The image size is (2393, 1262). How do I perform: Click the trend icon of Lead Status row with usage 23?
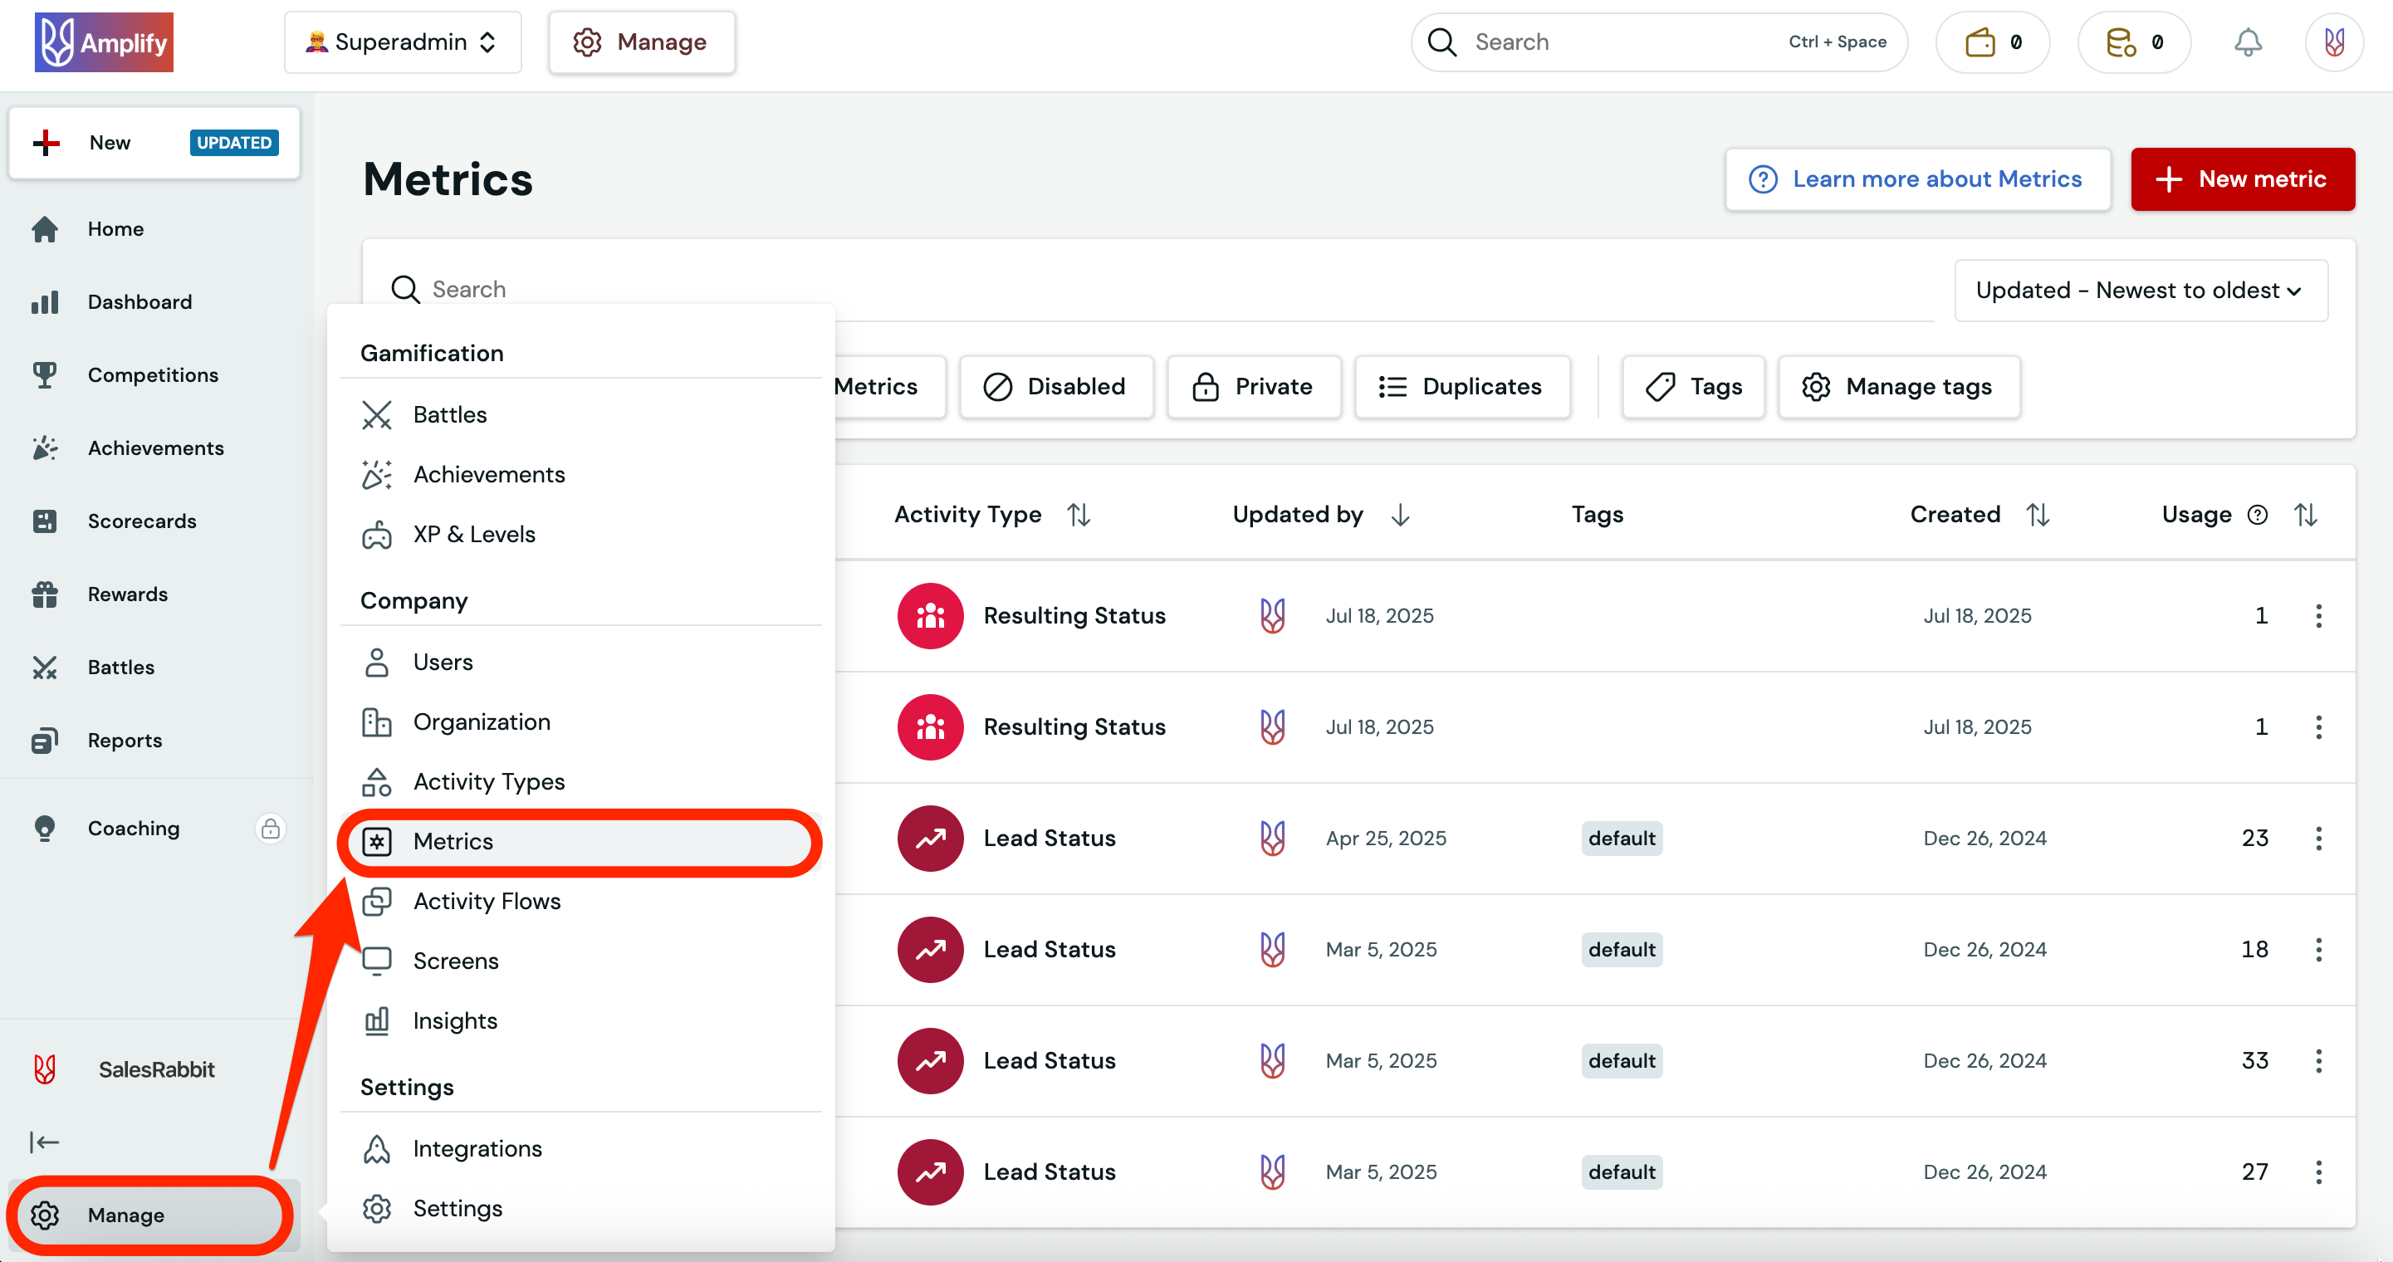930,839
